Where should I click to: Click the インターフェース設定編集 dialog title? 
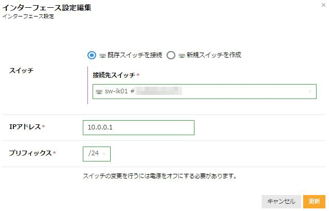coord(47,8)
